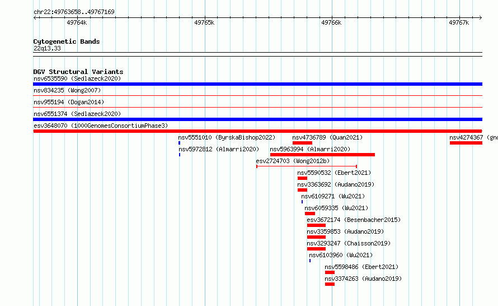This screenshot has height=306, width=498.
Task: Select the 22q13.33 band label
Action: [x=47, y=48]
